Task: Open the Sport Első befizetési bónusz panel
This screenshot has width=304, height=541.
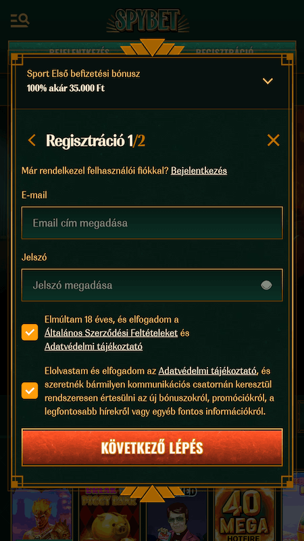Action: pos(152,81)
